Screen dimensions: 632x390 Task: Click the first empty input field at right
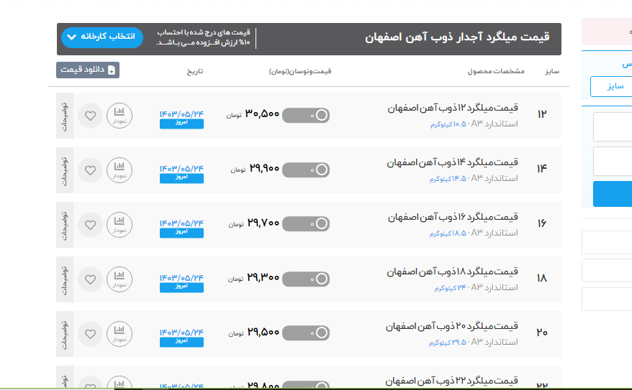(613, 127)
